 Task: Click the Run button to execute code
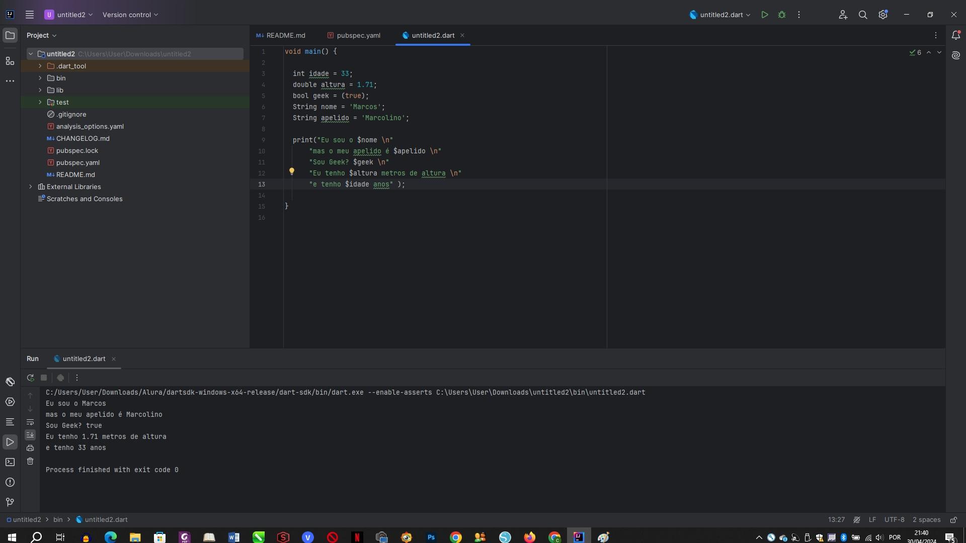pyautogui.click(x=764, y=15)
